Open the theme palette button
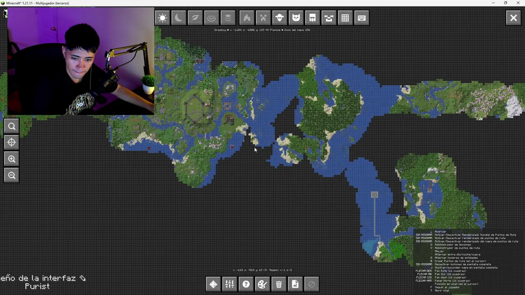The height and width of the screenshot is (295, 525). pos(262,284)
